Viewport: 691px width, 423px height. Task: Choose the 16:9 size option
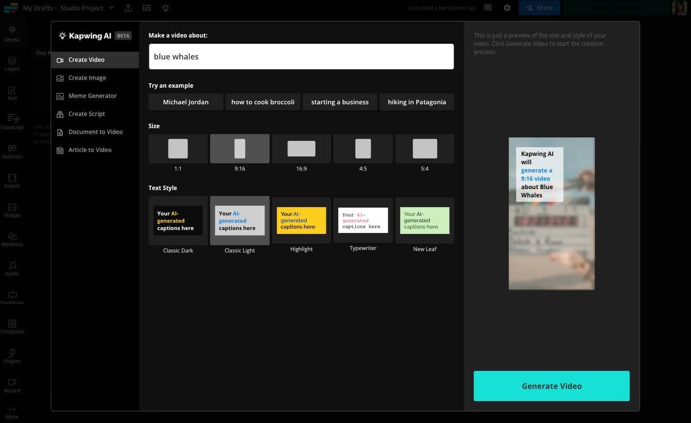click(301, 149)
